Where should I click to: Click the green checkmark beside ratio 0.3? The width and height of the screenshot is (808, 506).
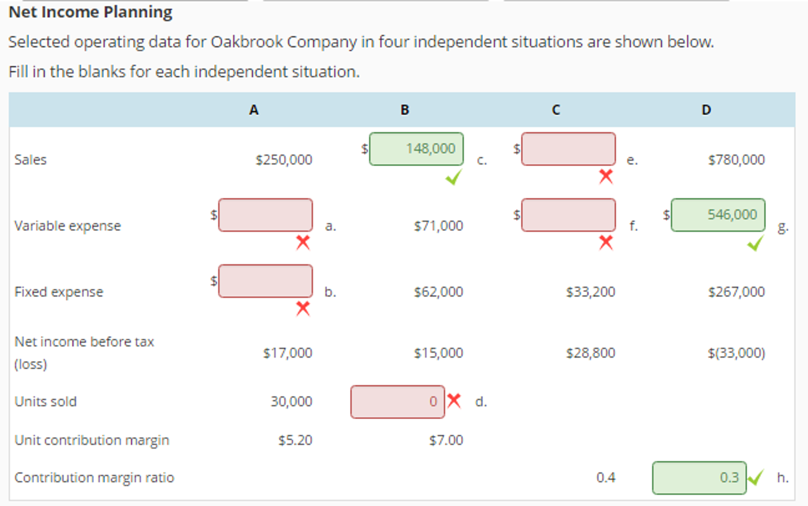pos(756,478)
